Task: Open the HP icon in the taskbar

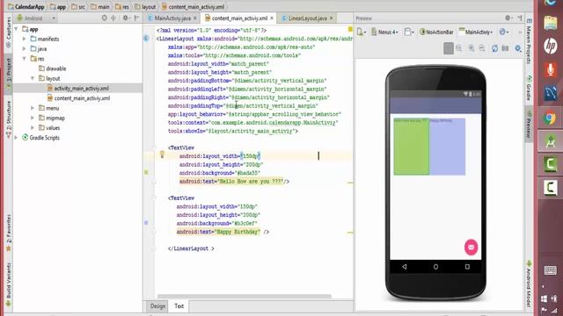Action: [x=550, y=47]
